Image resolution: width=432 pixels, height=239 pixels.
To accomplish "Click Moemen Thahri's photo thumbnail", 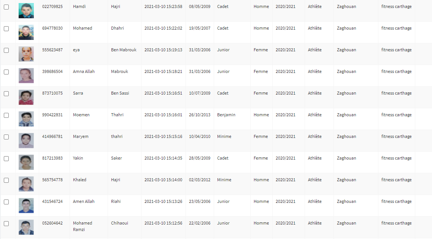I will click(26, 119).
